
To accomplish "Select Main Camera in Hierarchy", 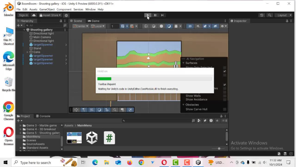I will pos(42,37).
